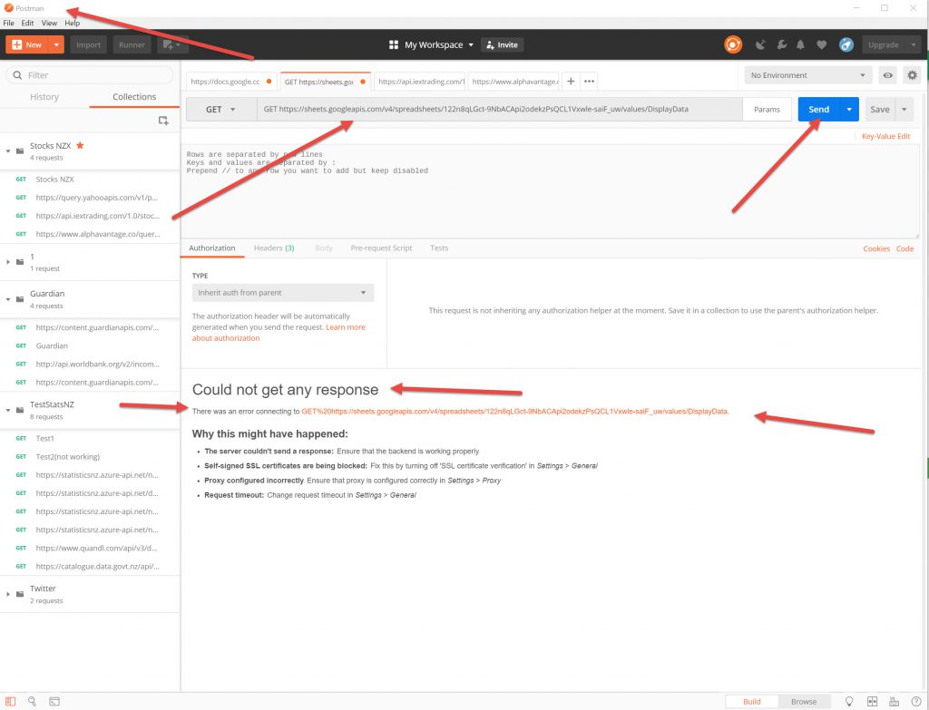Image resolution: width=929 pixels, height=710 pixels.
Task: Open a new request tab with plus
Action: tap(571, 82)
